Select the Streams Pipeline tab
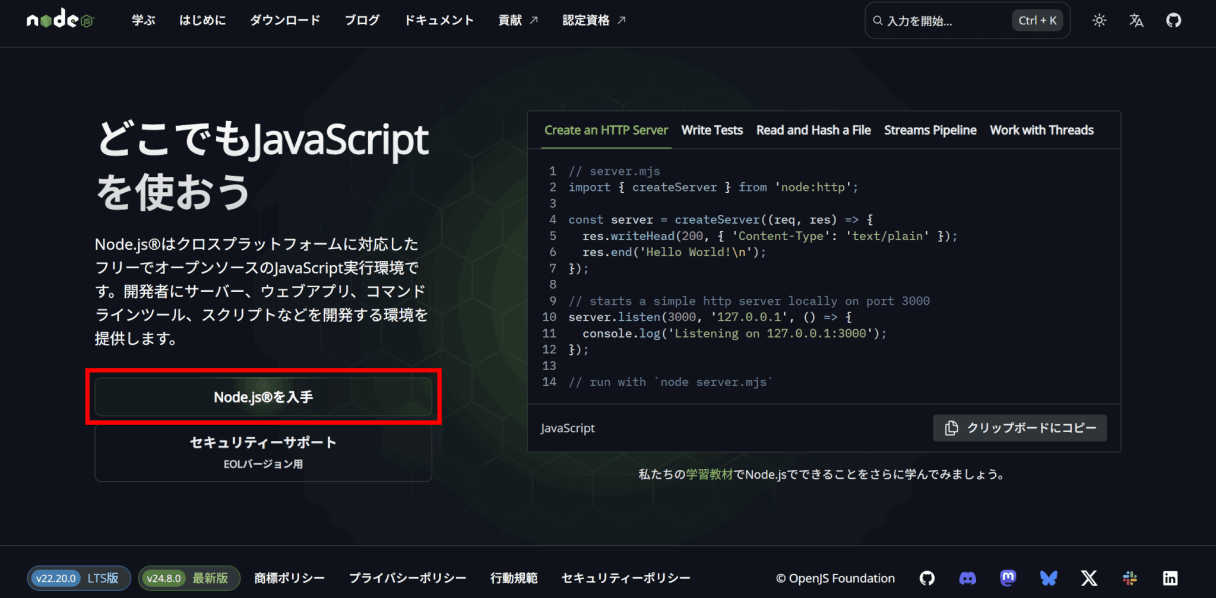The image size is (1216, 598). click(x=930, y=131)
